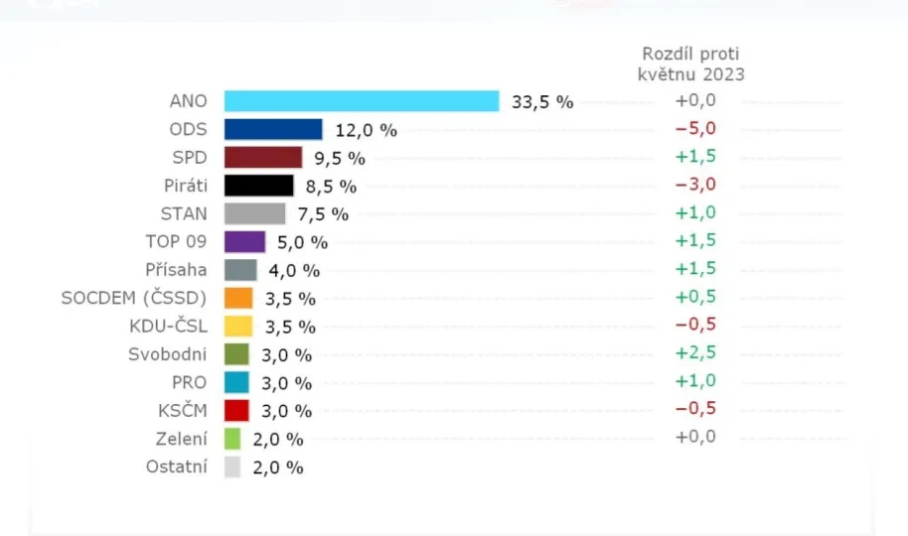
Task: Click the yellow KDU-ČSL square
Action: [238, 326]
